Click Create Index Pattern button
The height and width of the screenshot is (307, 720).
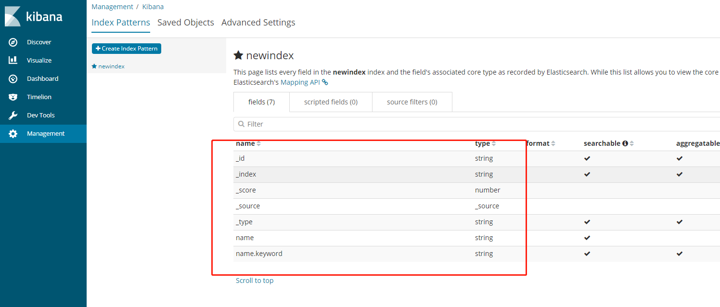[127, 49]
